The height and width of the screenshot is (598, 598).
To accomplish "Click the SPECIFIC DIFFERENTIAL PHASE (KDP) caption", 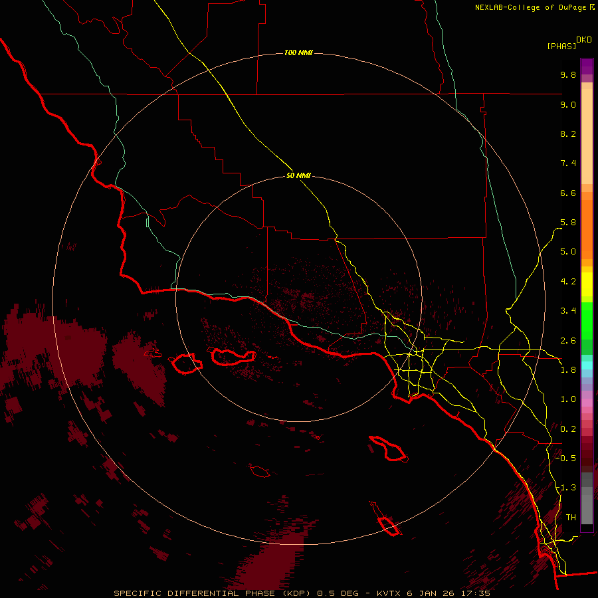I will [213, 593].
